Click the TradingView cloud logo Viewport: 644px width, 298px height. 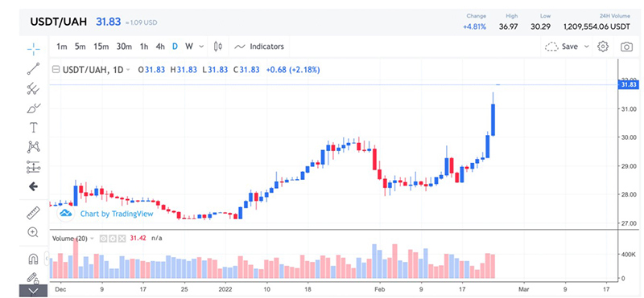66,213
